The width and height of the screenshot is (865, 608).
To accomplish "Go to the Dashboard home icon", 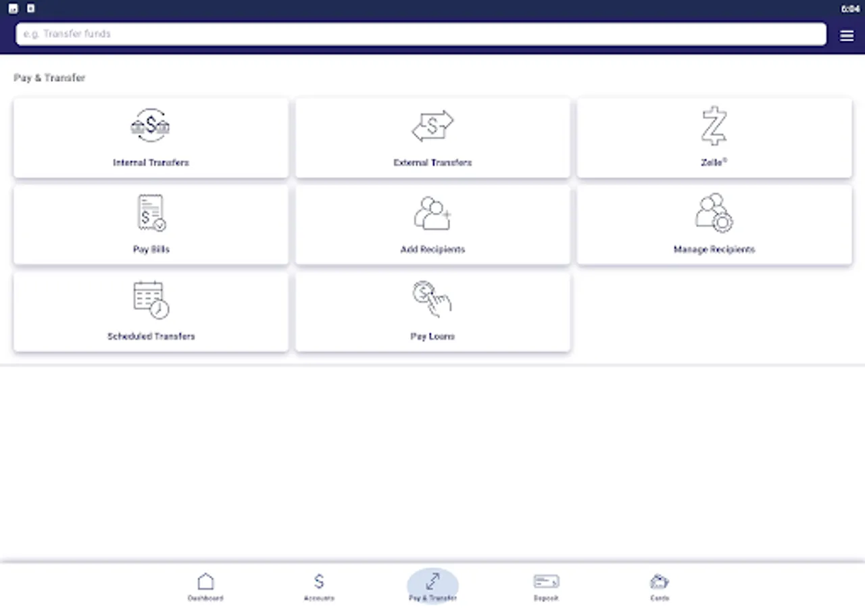I will point(205,581).
